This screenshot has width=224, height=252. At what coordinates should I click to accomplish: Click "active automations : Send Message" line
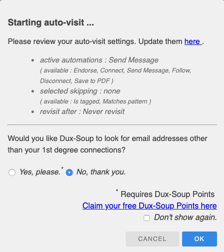[x=99, y=60]
